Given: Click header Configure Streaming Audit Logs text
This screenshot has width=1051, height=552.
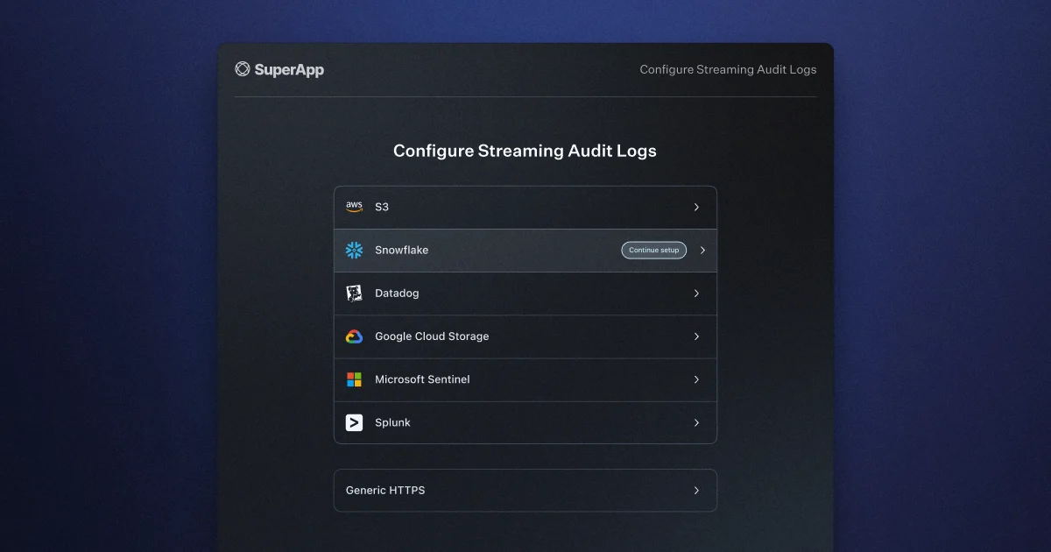Looking at the screenshot, I should tap(728, 70).
